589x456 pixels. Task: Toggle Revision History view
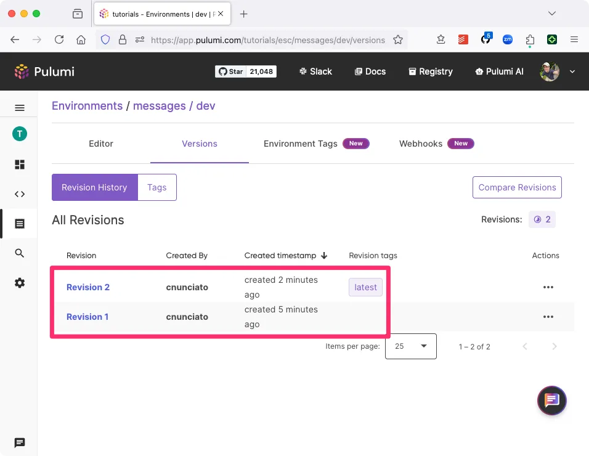[95, 187]
